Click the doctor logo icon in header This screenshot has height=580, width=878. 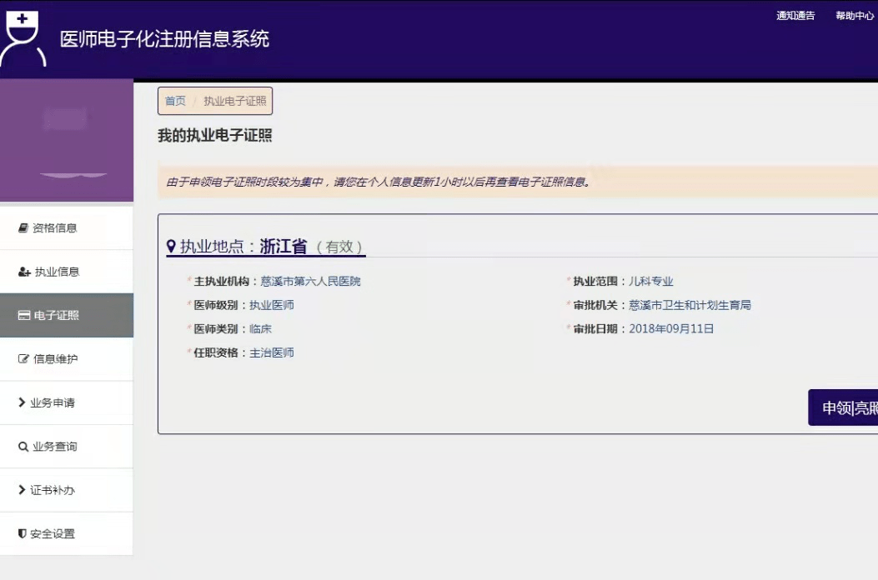pyautogui.click(x=23, y=37)
